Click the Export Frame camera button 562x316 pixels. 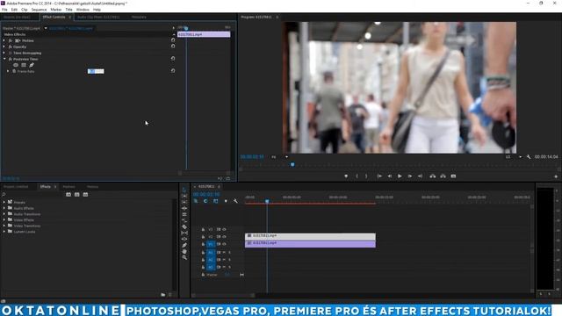(x=453, y=176)
